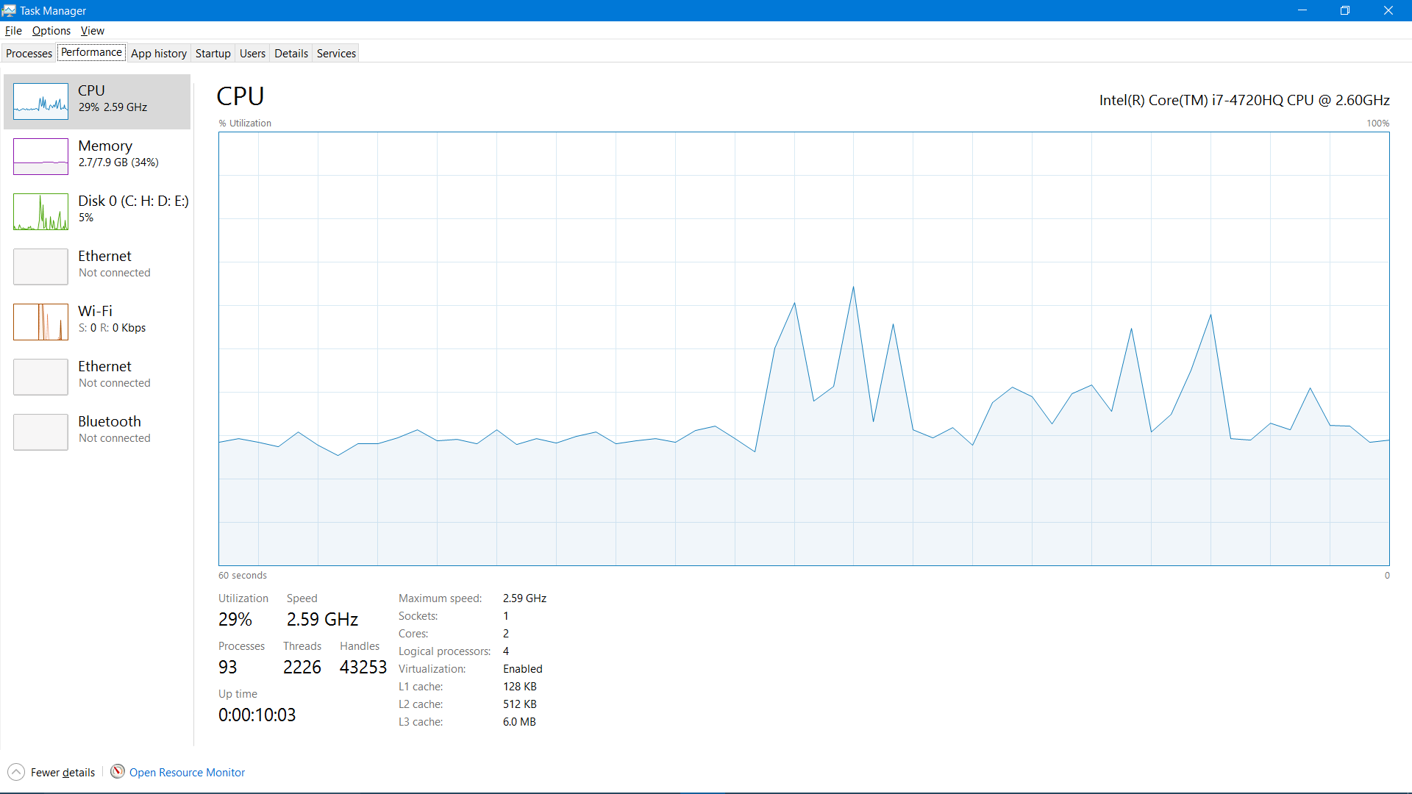The image size is (1412, 794).
Task: Click the Bluetooth adapter thumbnail box
Action: click(40, 432)
